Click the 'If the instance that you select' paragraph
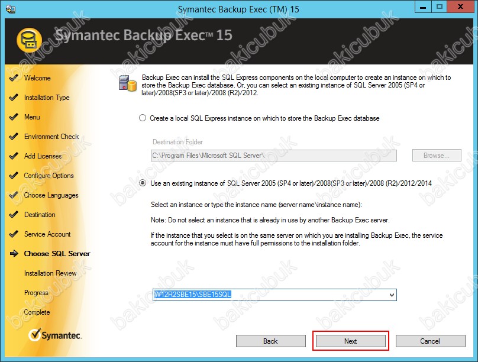This screenshot has width=478, height=362. click(x=296, y=239)
